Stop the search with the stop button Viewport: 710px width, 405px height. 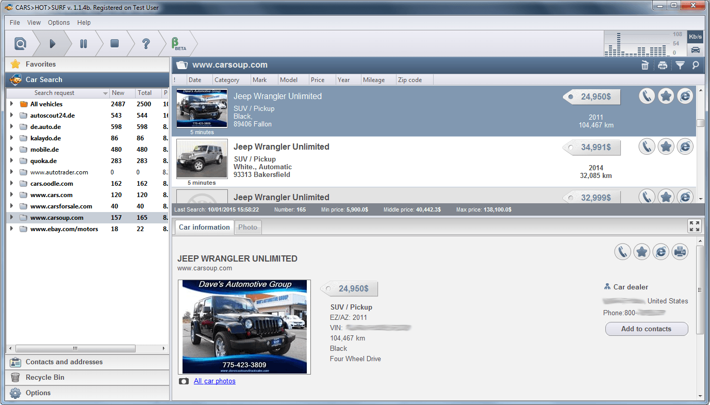pyautogui.click(x=114, y=44)
